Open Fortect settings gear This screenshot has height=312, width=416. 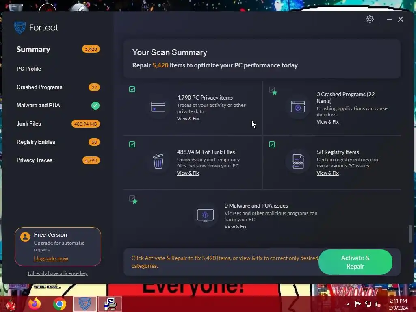[x=370, y=19]
